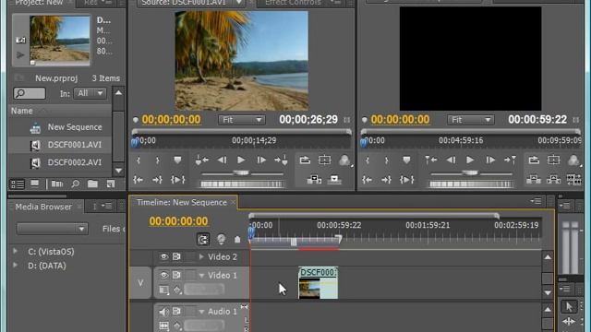Switch to the Media Browser tab
Image resolution: width=591 pixels, height=332 pixels.
click(x=43, y=207)
